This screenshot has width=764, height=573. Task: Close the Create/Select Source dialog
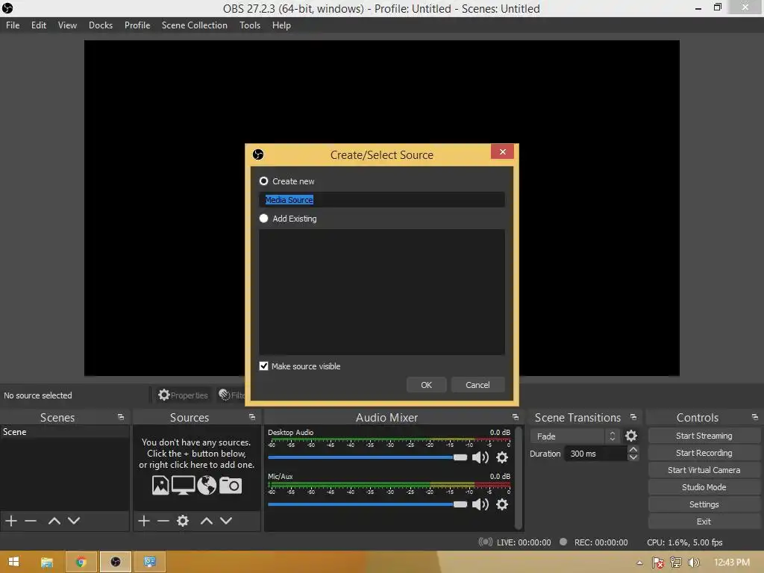[x=502, y=151]
